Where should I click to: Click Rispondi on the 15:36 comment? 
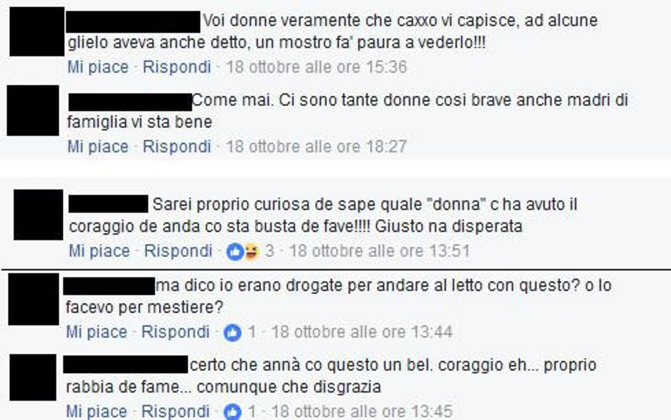tap(177, 68)
